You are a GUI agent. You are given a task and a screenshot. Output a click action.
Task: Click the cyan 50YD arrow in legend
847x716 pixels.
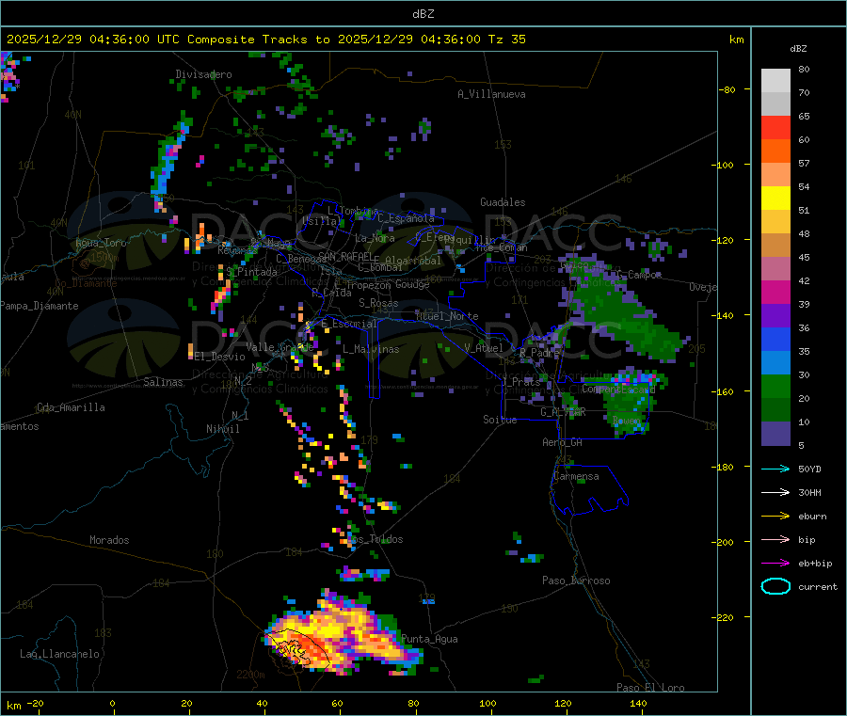point(775,469)
